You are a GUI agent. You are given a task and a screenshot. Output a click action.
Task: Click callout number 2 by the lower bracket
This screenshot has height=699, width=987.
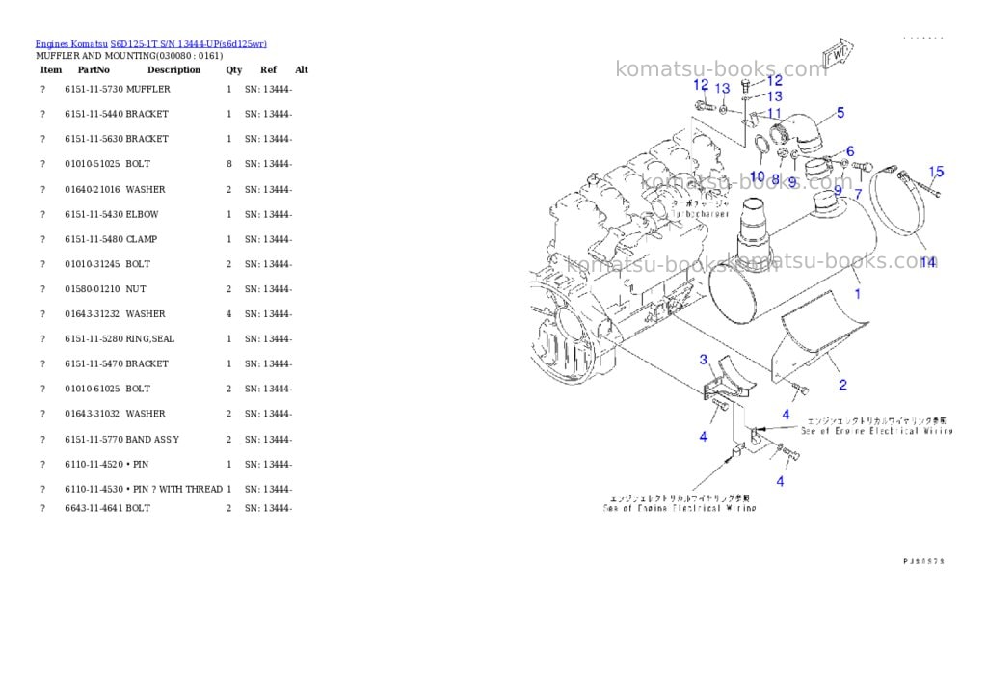tap(842, 384)
